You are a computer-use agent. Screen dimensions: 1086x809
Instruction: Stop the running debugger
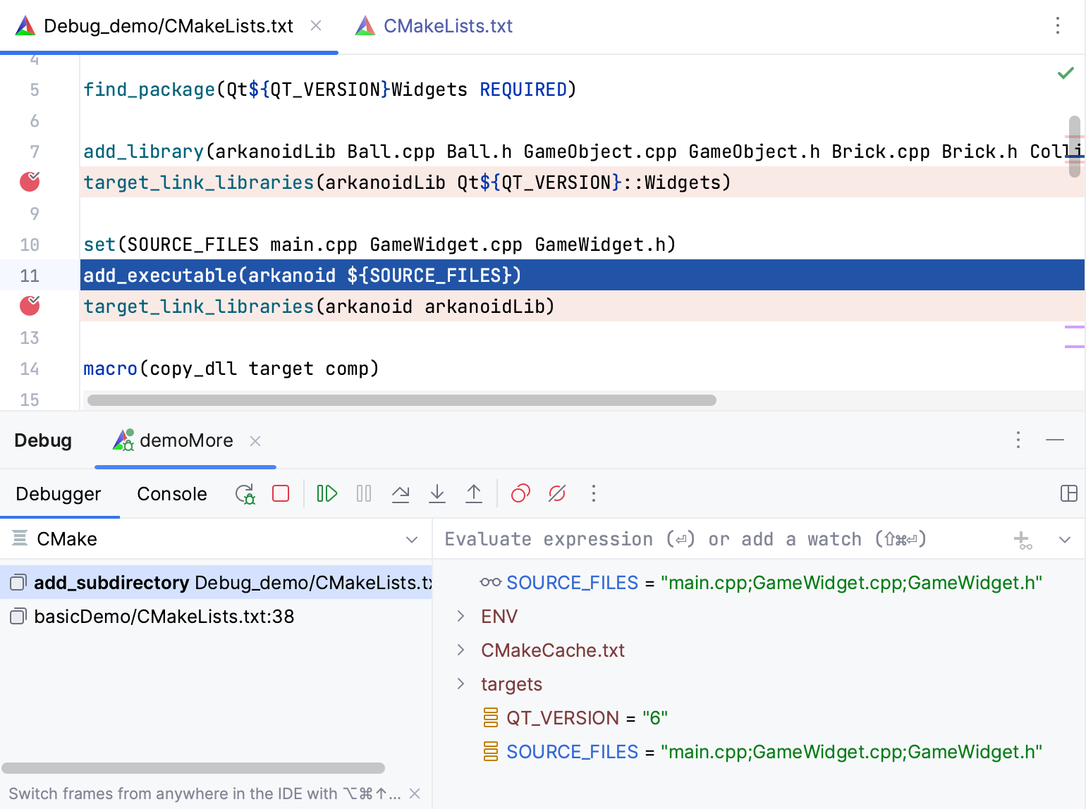point(280,493)
